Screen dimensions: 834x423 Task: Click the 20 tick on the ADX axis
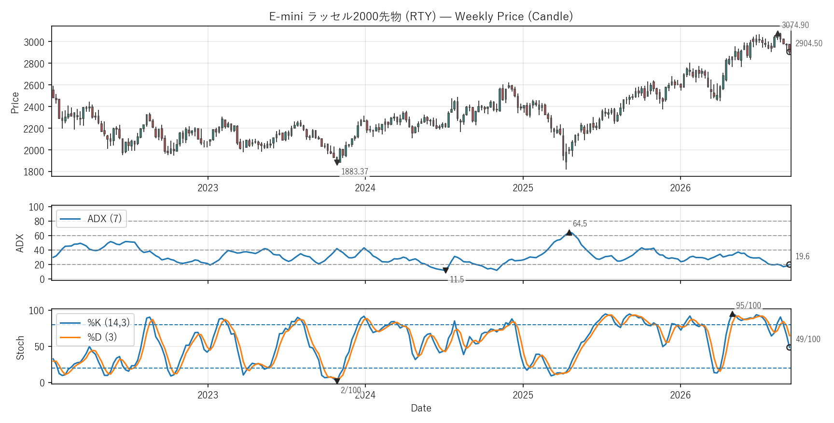pyautogui.click(x=39, y=265)
